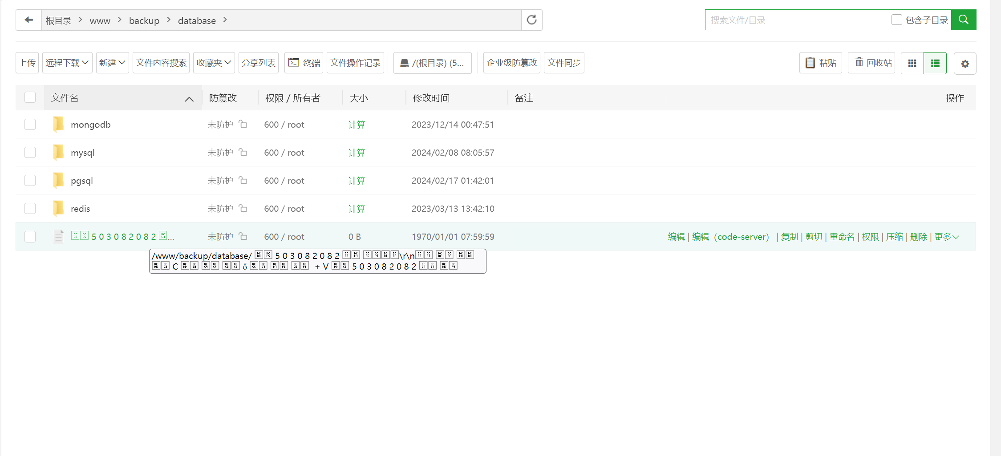Click 复制 copy link on file row
Screen dimensions: 1001x456
(790, 237)
